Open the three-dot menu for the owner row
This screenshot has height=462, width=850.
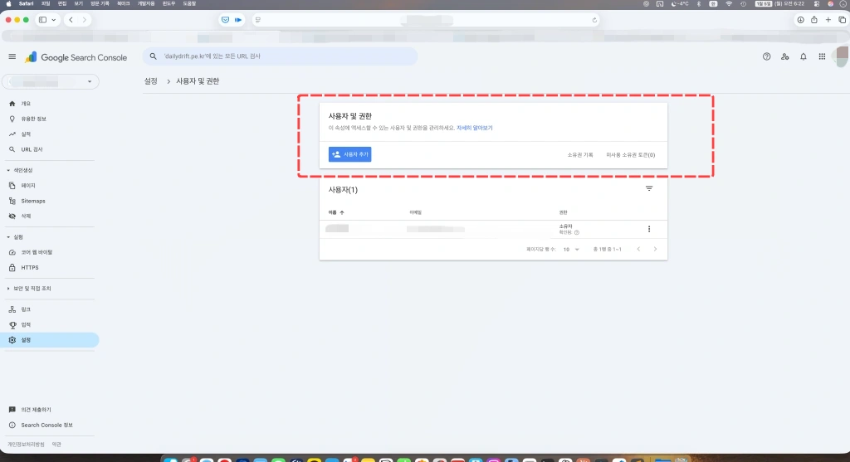649,229
